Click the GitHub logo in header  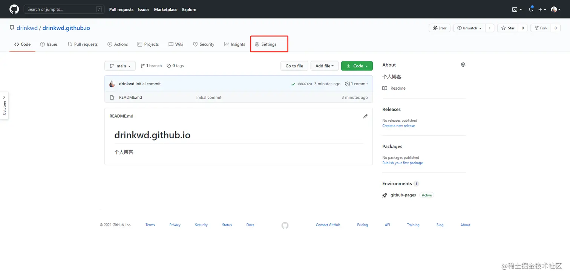(14, 9)
